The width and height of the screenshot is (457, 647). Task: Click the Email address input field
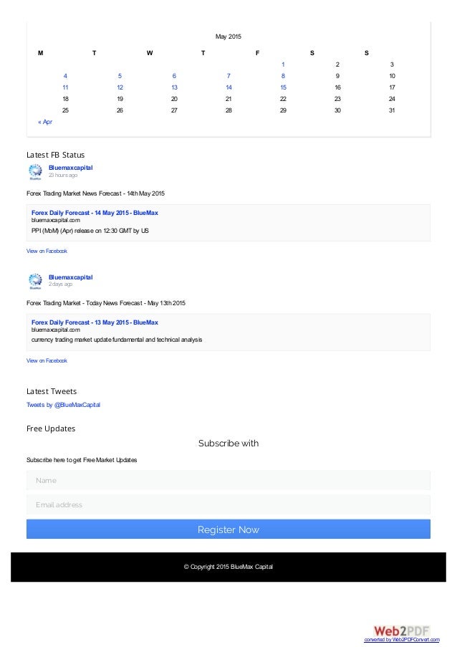point(228,504)
